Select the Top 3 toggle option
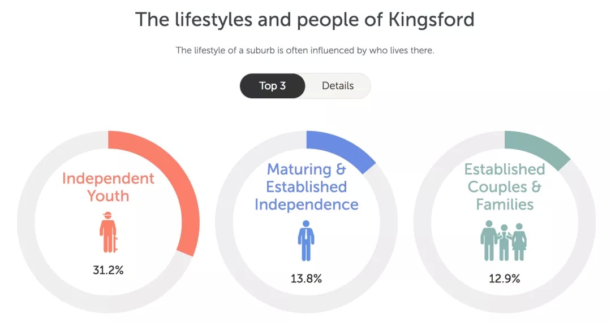 coord(272,86)
